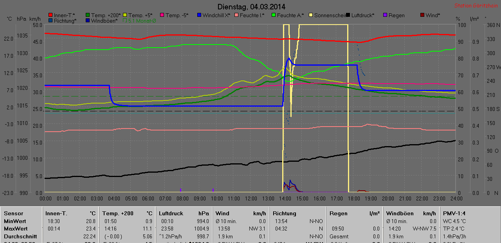Image resolution: width=501 pixels, height=243 pixels.
Task: Click the salmon Feuchte I. legend square
Action: pos(236,15)
